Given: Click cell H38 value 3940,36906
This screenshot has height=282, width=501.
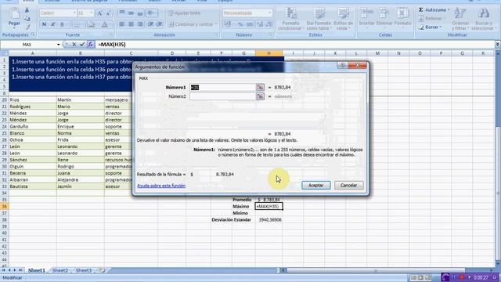Looking at the screenshot, I should pos(269,220).
